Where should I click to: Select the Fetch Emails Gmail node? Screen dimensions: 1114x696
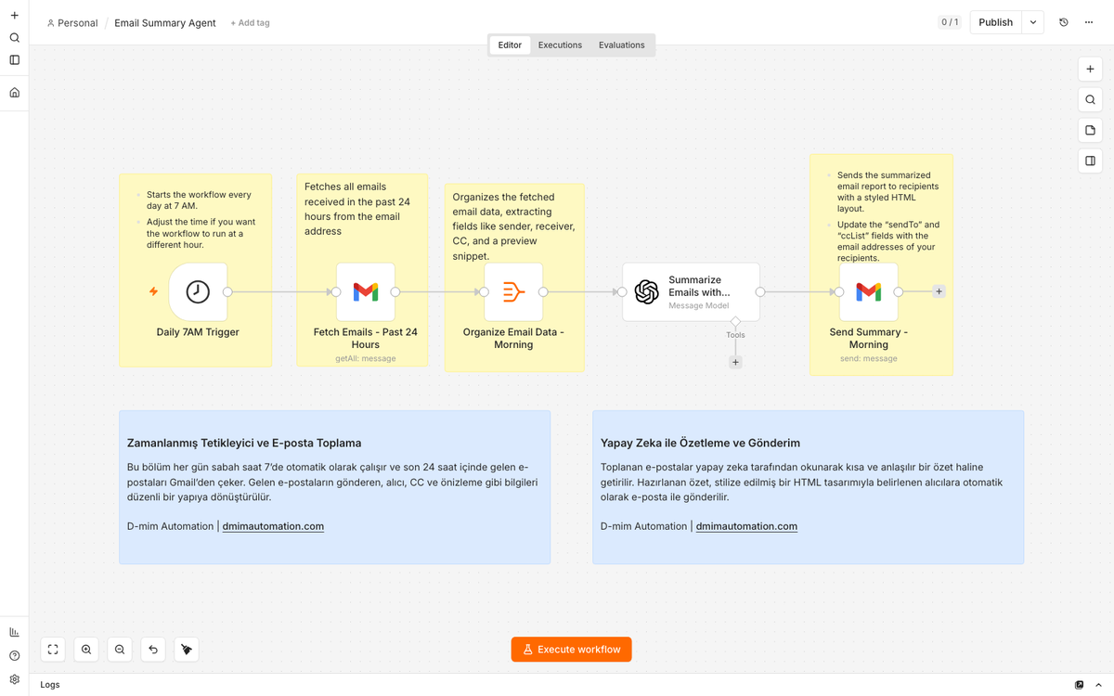pyautogui.click(x=366, y=291)
